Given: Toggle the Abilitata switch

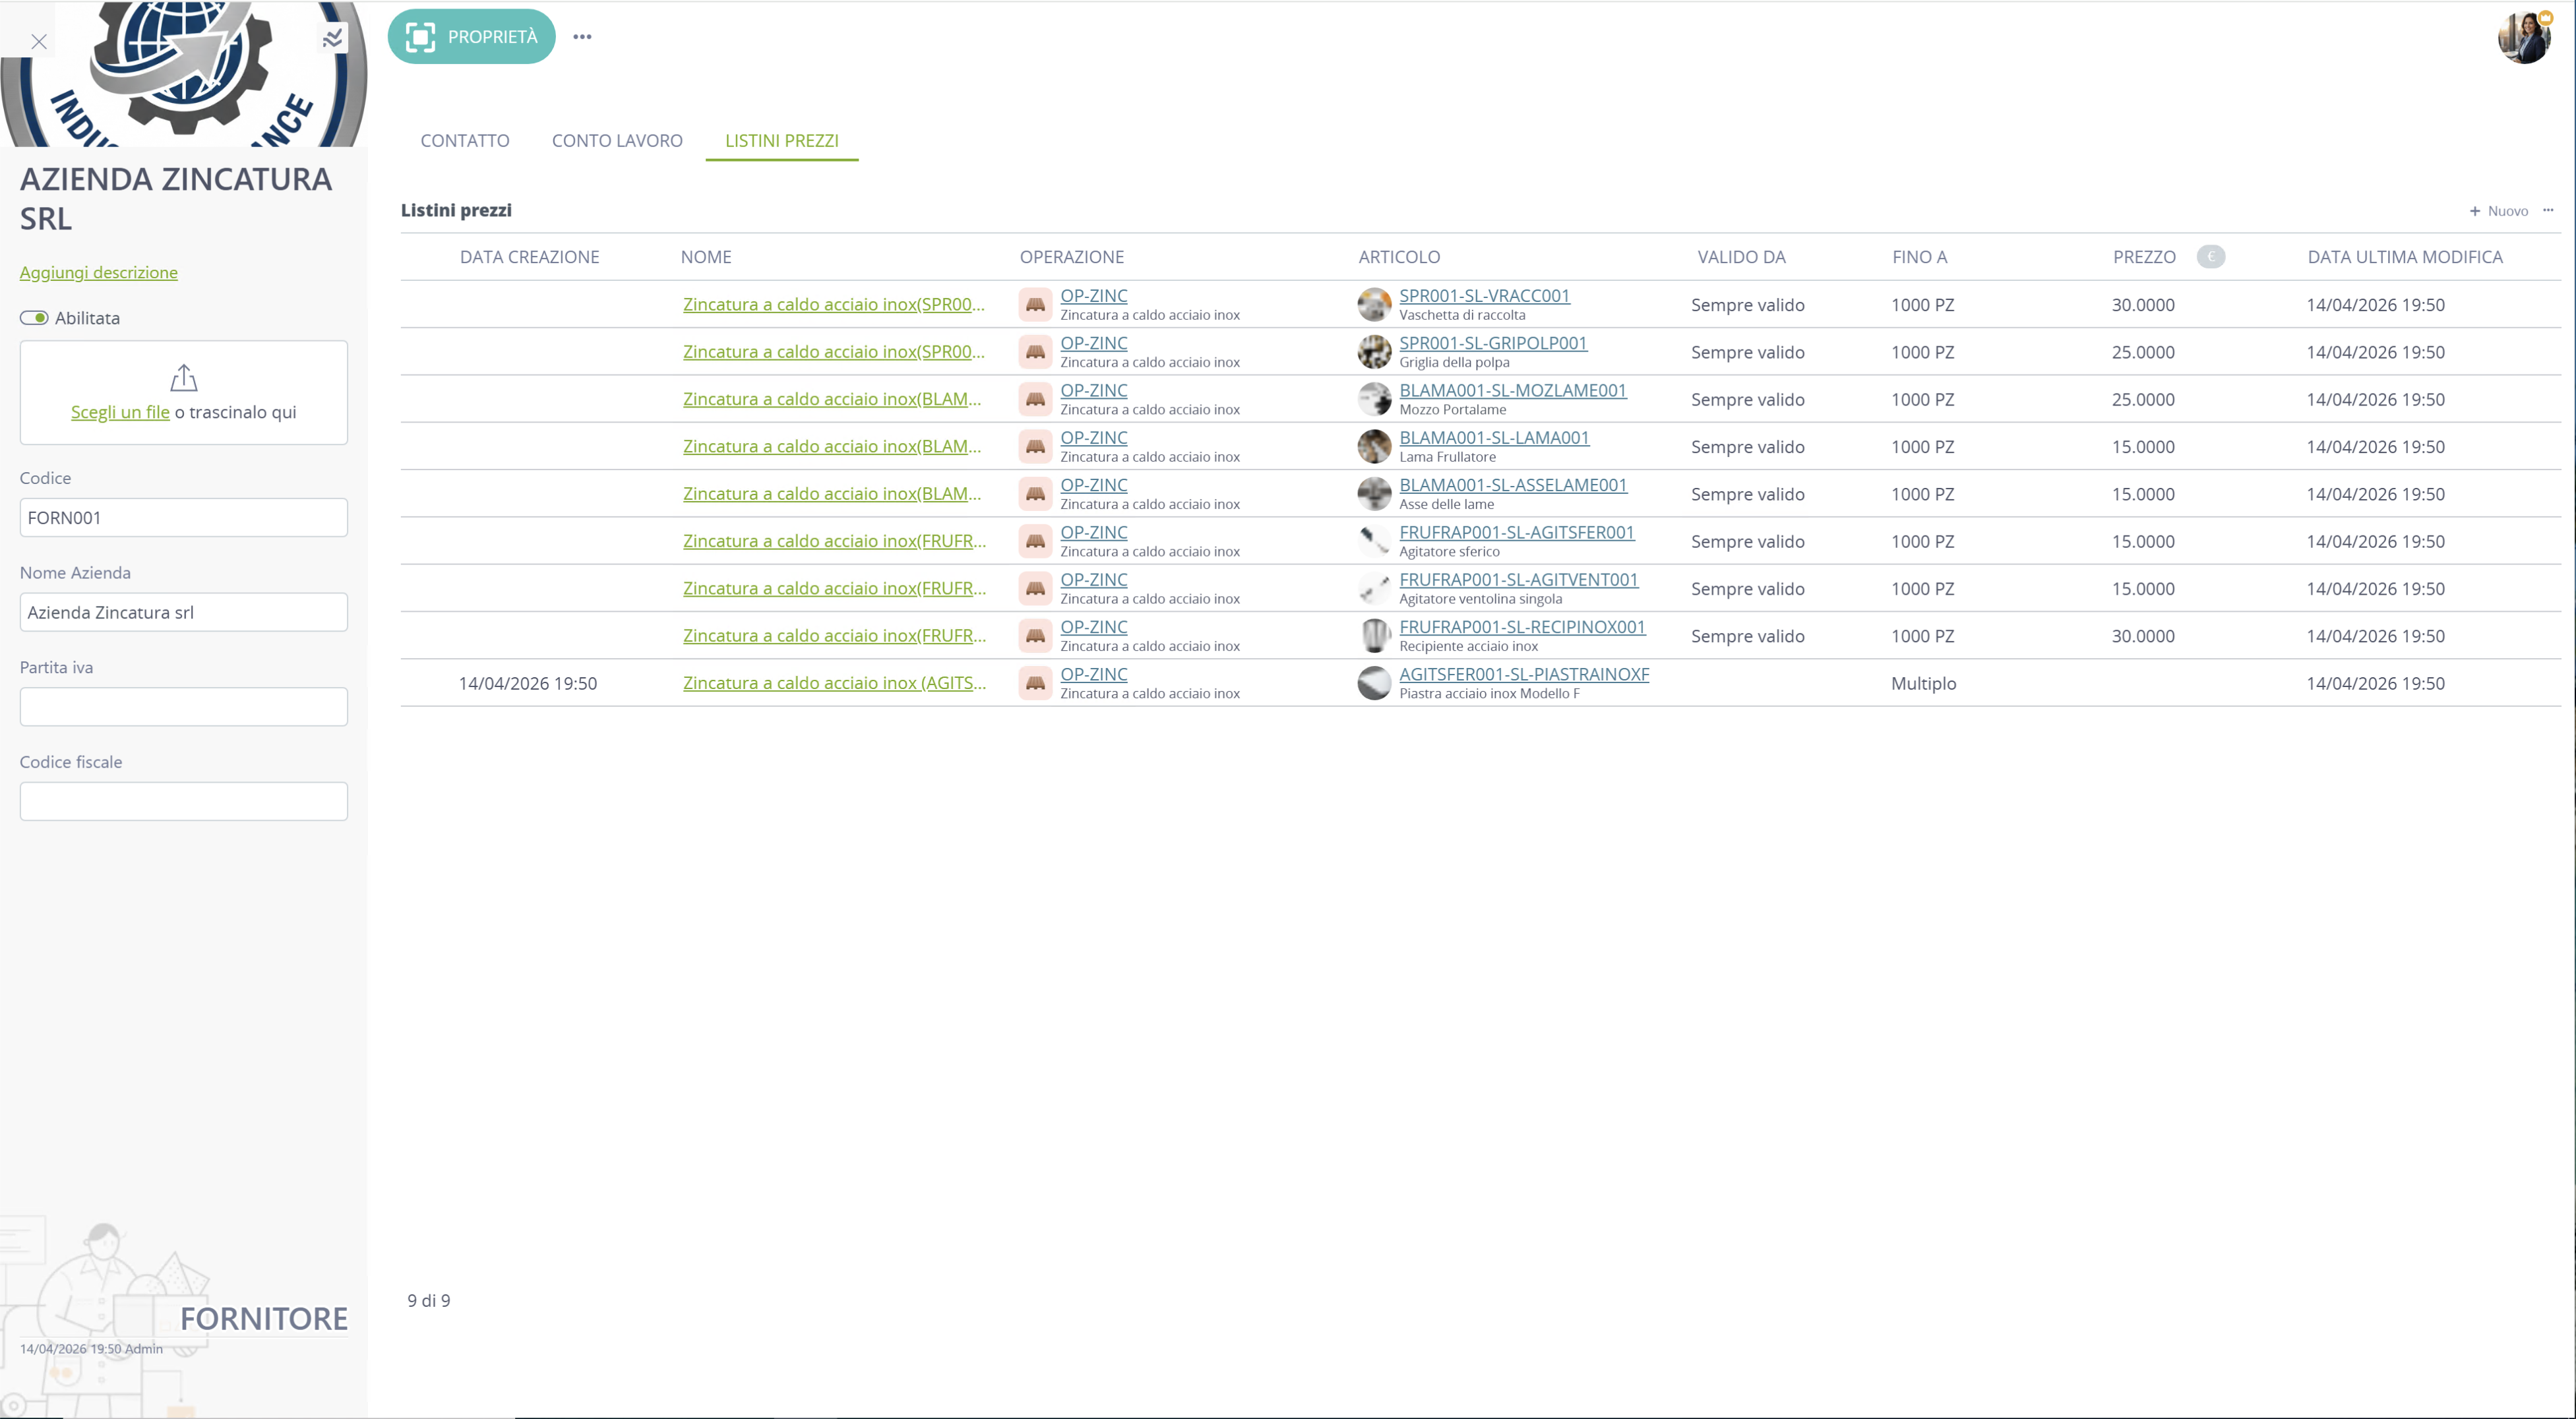Looking at the screenshot, I should [34, 318].
